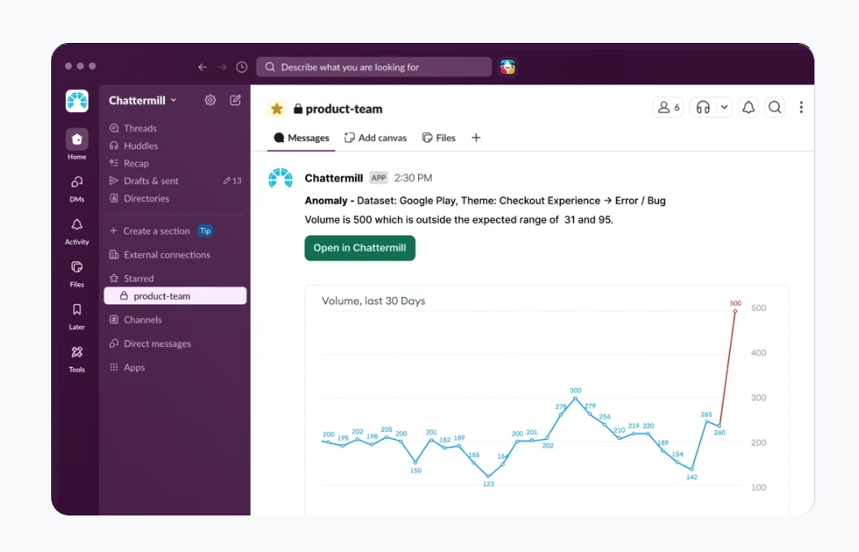
Task: Click the workspace settings gear icon
Action: coord(210,100)
